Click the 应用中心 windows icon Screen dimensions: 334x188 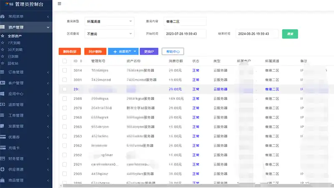(2, 94)
